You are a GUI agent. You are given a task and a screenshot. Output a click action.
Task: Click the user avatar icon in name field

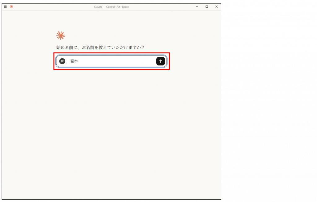pyautogui.click(x=62, y=61)
